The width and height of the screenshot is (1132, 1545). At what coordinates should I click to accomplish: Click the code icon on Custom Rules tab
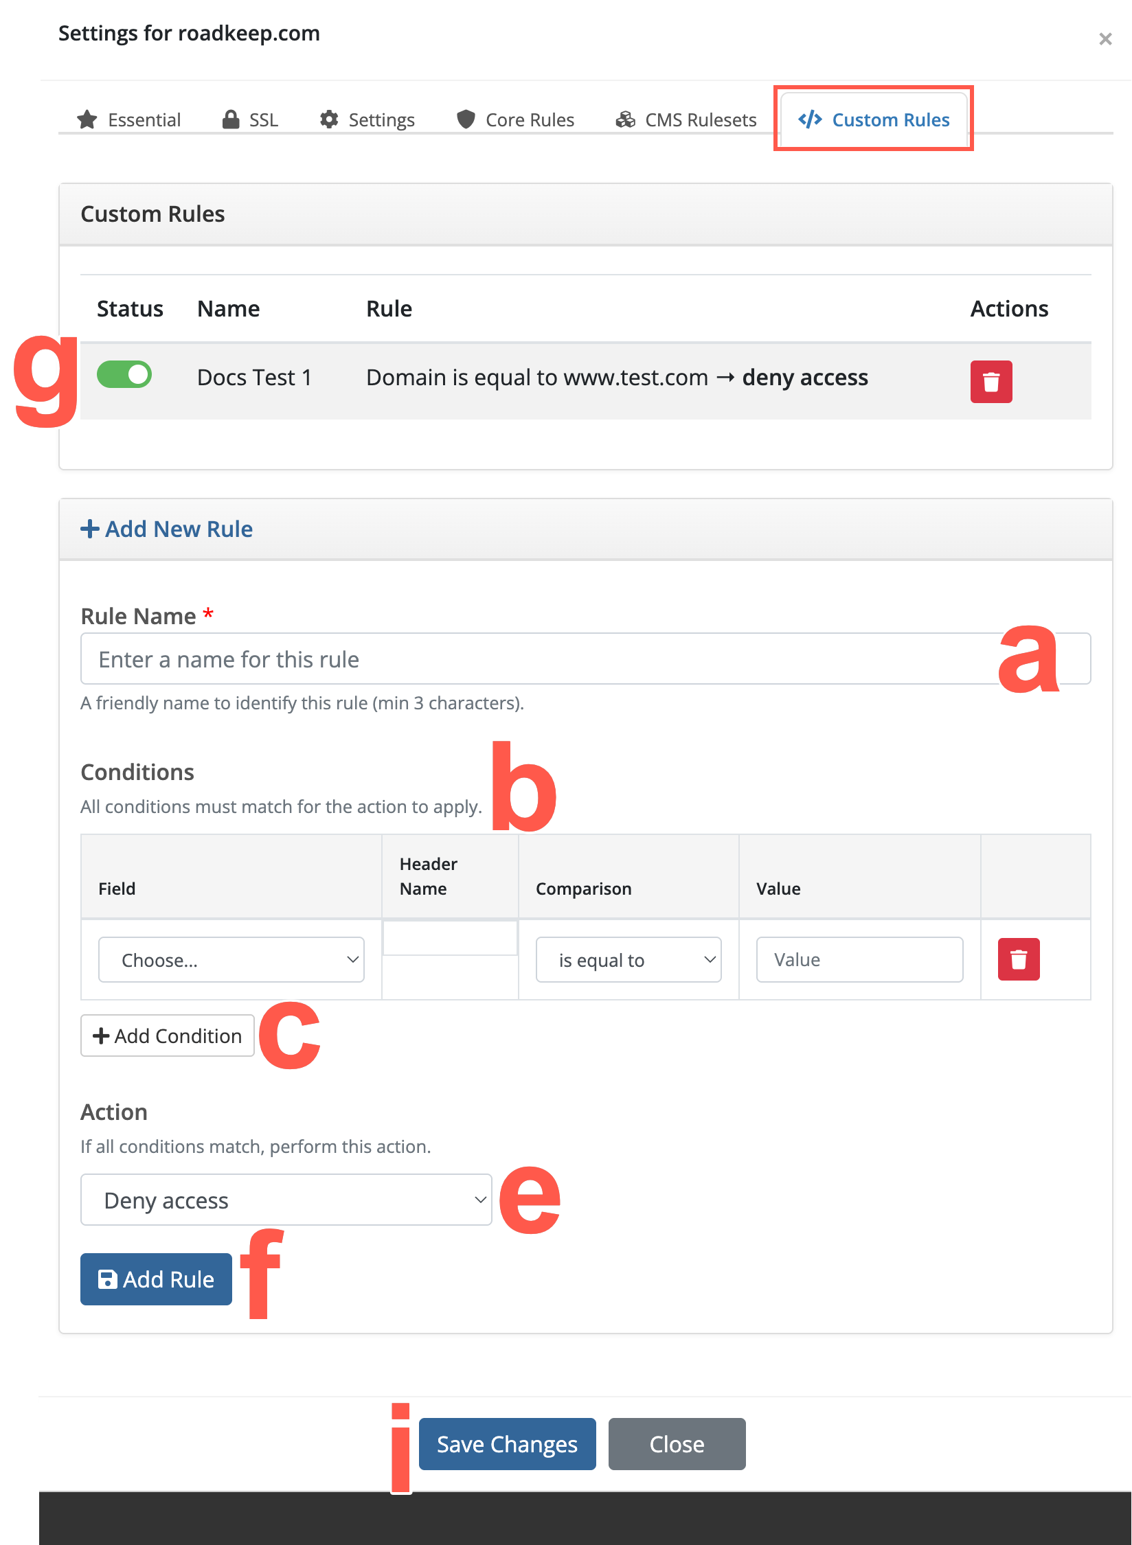pyautogui.click(x=810, y=119)
